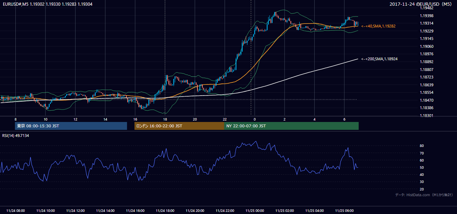Click price axis value 1.18554

pos(427,92)
